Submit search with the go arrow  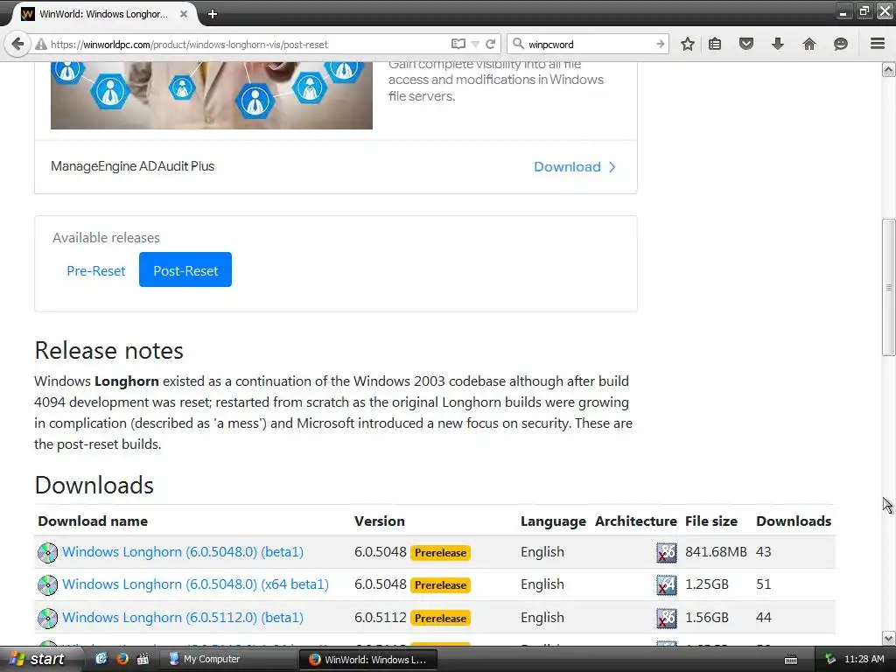[660, 44]
